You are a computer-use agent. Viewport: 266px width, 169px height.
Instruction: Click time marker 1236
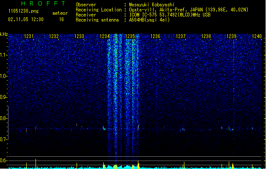click(x=155, y=36)
